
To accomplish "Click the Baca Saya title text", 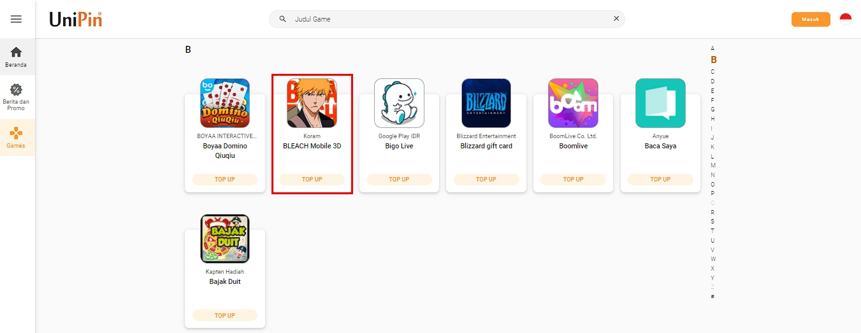I will pyautogui.click(x=660, y=146).
